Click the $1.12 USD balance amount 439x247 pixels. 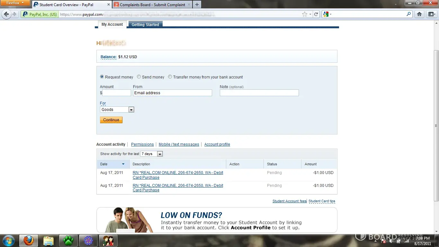(x=128, y=57)
